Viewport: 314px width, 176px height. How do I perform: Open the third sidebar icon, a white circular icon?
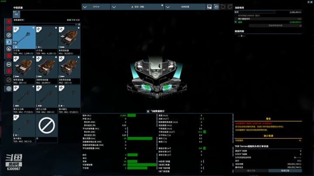(x=9, y=35)
